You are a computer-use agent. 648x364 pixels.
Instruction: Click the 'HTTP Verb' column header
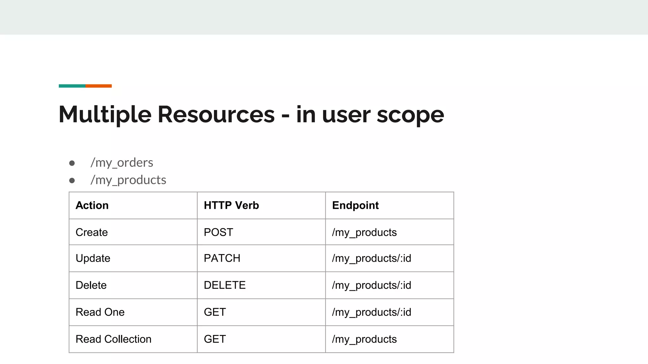pyautogui.click(x=261, y=205)
